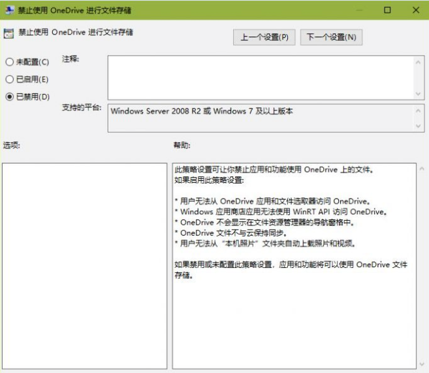Click heading '禁止使用 OneDrive 进行文件存储' below title bar
Viewport: 429px width, 373px height.
tap(76, 32)
